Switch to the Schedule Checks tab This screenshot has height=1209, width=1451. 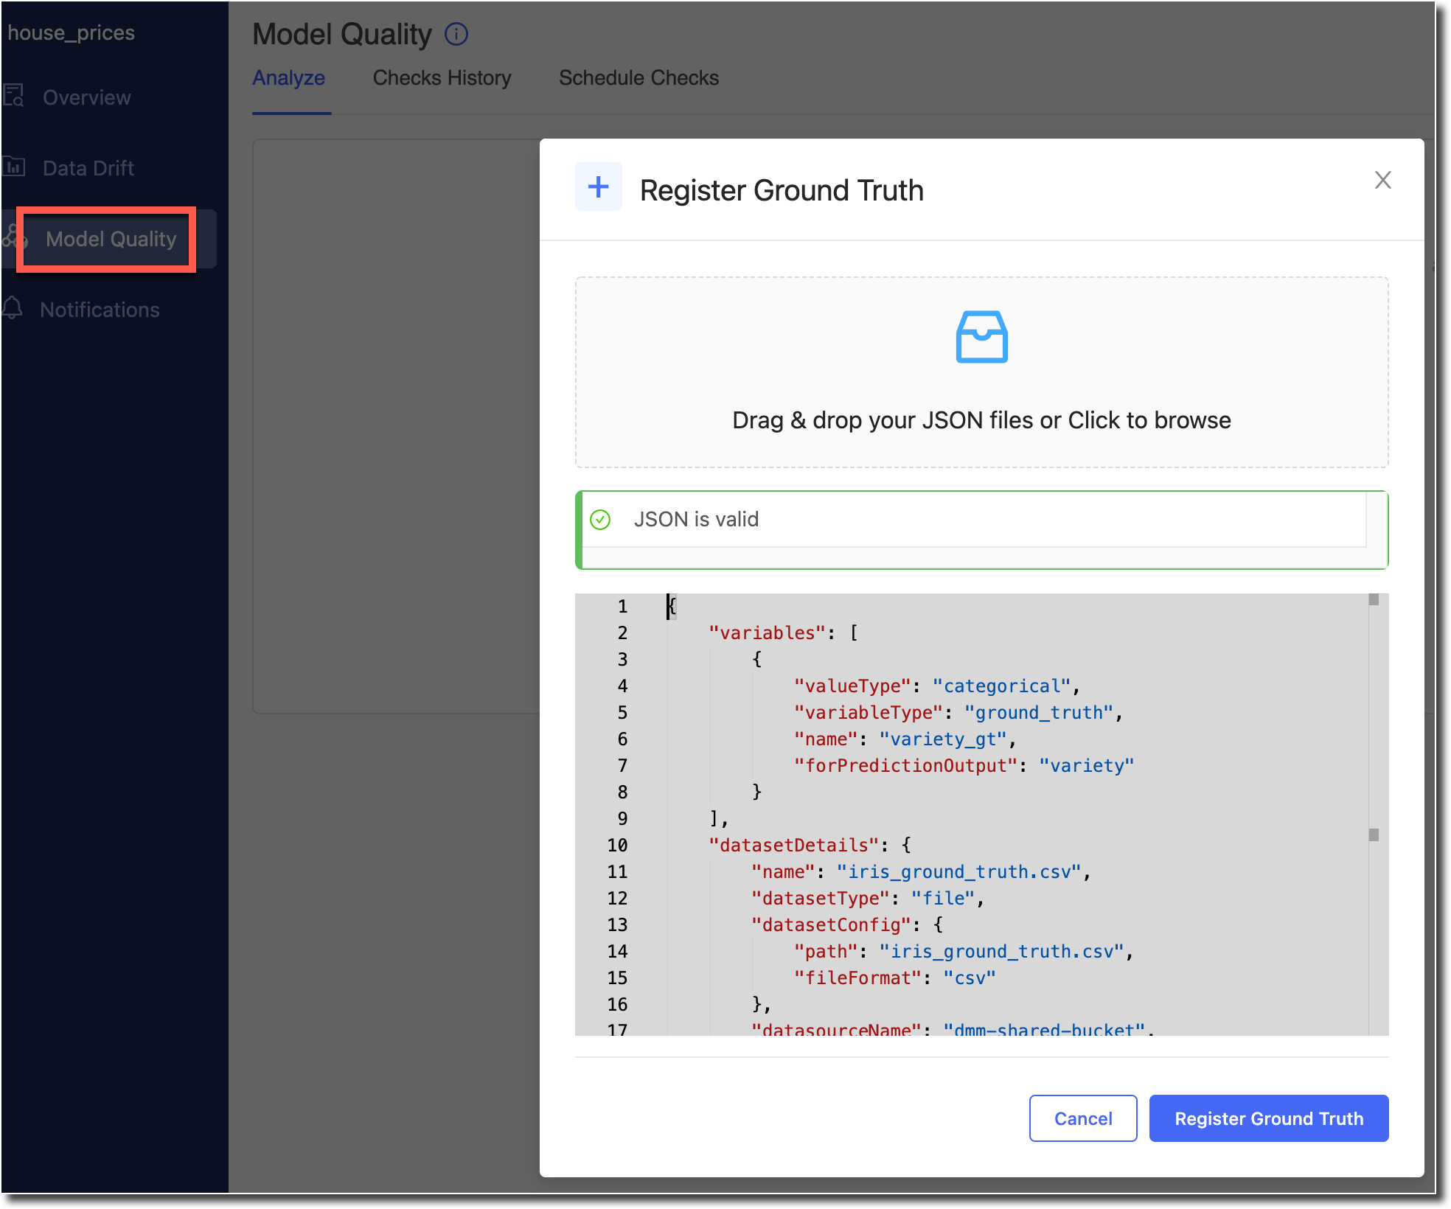point(638,77)
